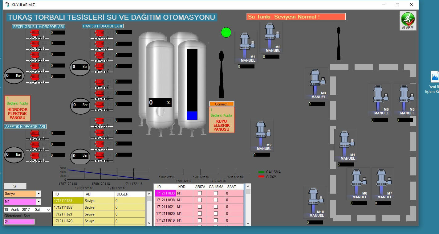
Task: Select the M6 well pump icon
Action: [379, 100]
